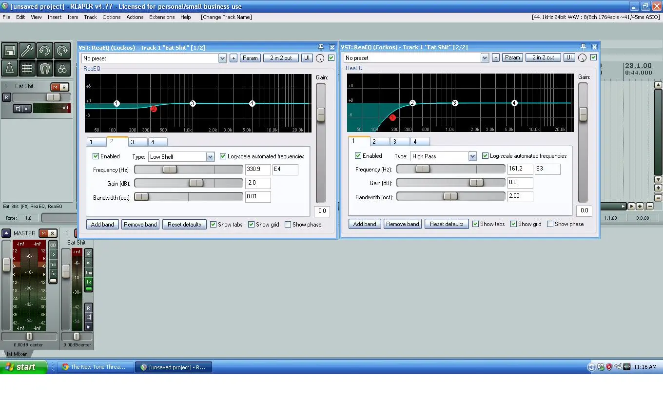This screenshot has width=663, height=399.
Task: Open io routing on Eat Shit mixer strip
Action: pos(89,263)
